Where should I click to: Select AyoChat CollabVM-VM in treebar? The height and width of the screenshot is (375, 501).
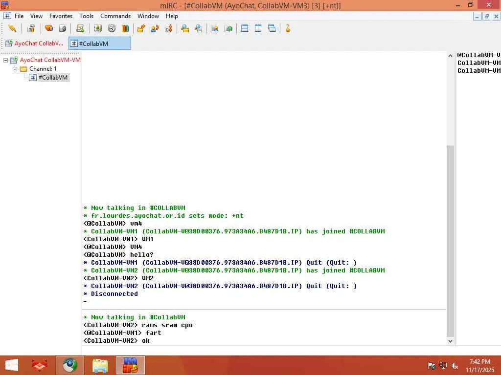50,60
